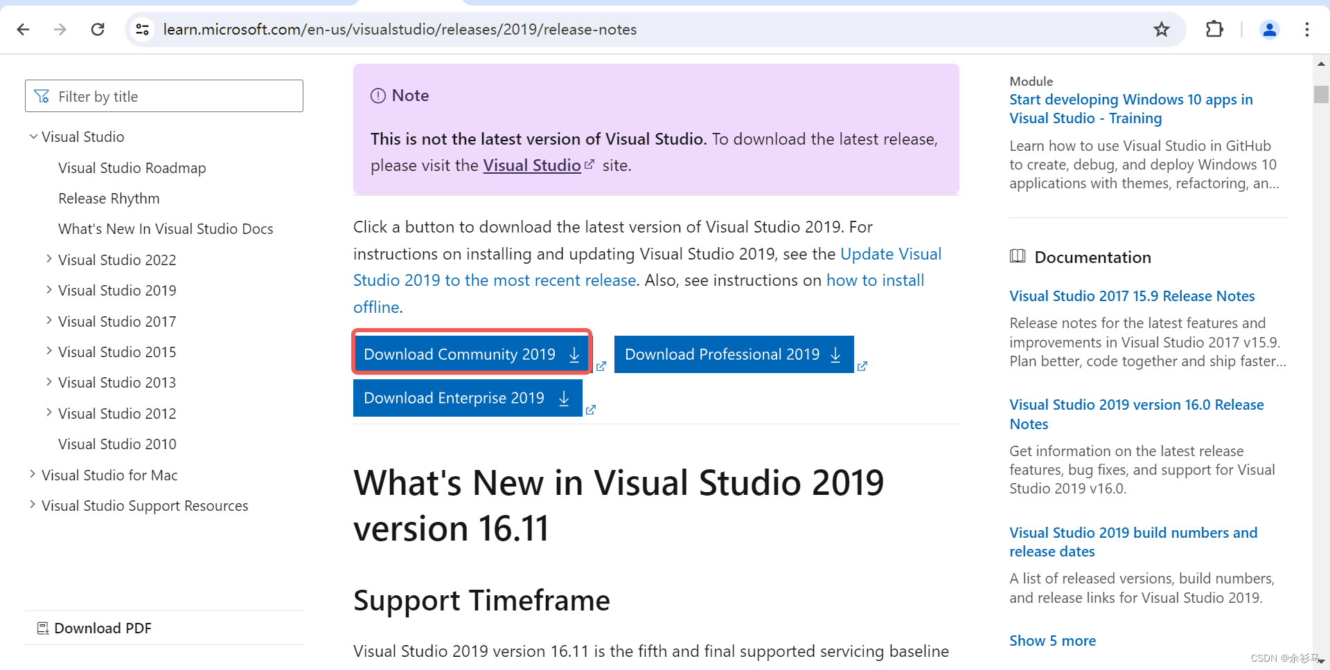Bookmark this page with the star icon

pyautogui.click(x=1162, y=29)
